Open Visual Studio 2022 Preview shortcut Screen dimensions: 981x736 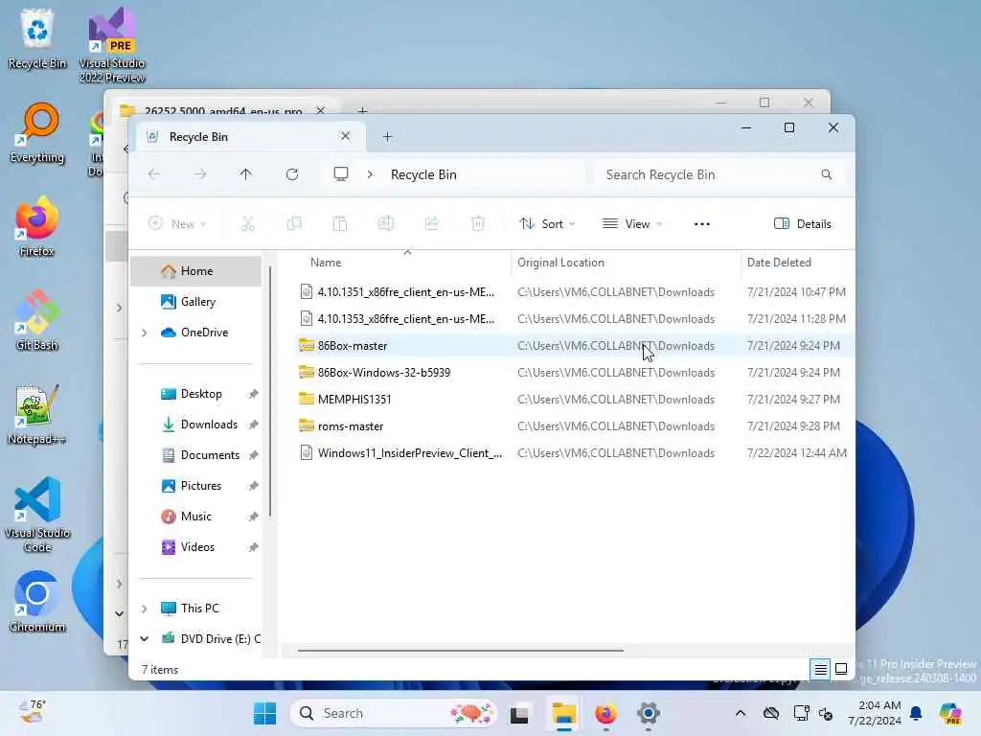click(112, 45)
